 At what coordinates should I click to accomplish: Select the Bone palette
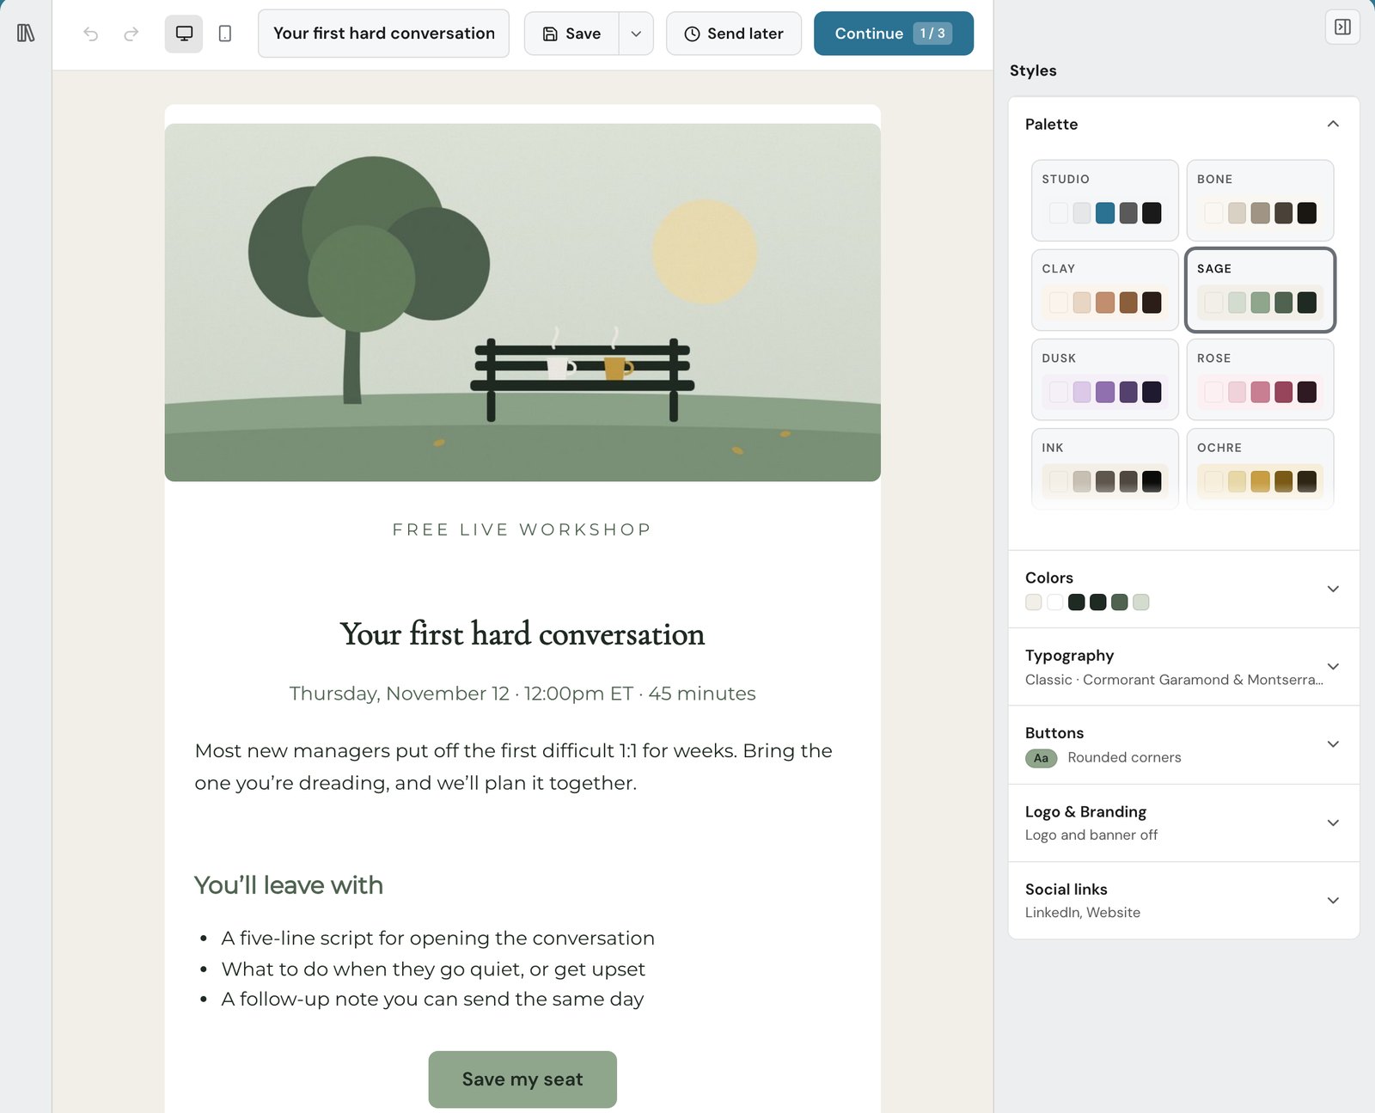(x=1260, y=200)
